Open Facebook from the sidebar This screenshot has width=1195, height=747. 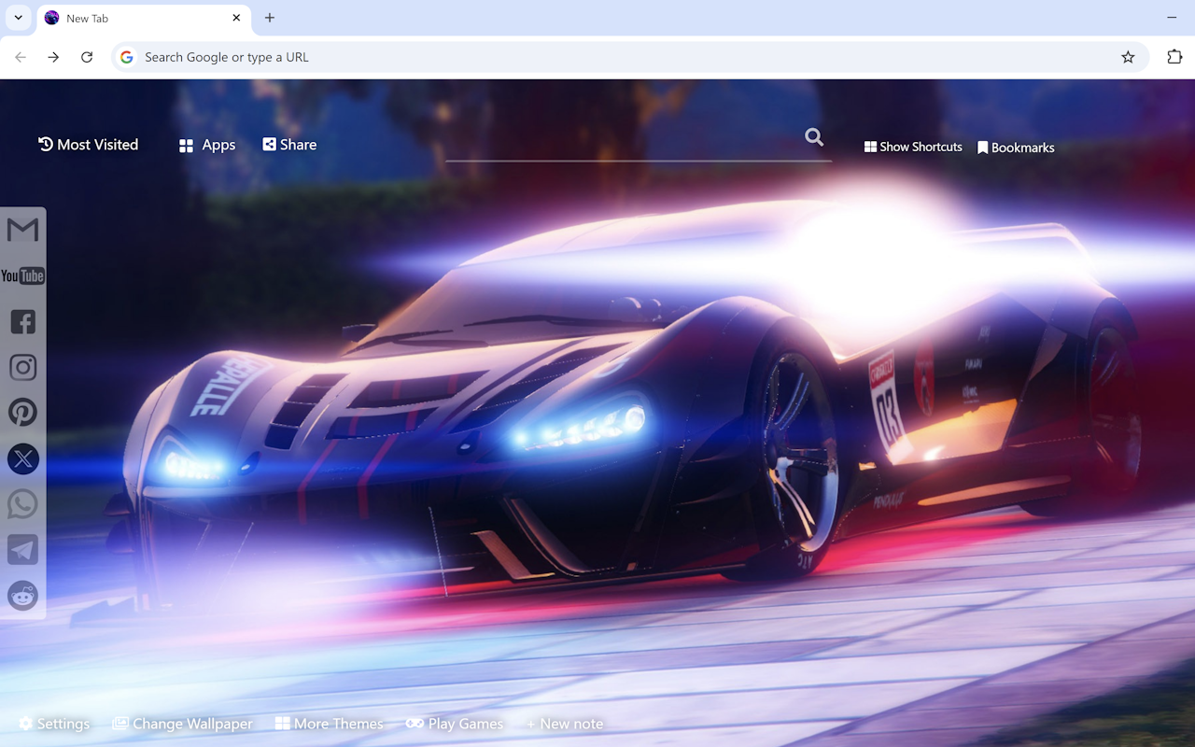pos(22,321)
